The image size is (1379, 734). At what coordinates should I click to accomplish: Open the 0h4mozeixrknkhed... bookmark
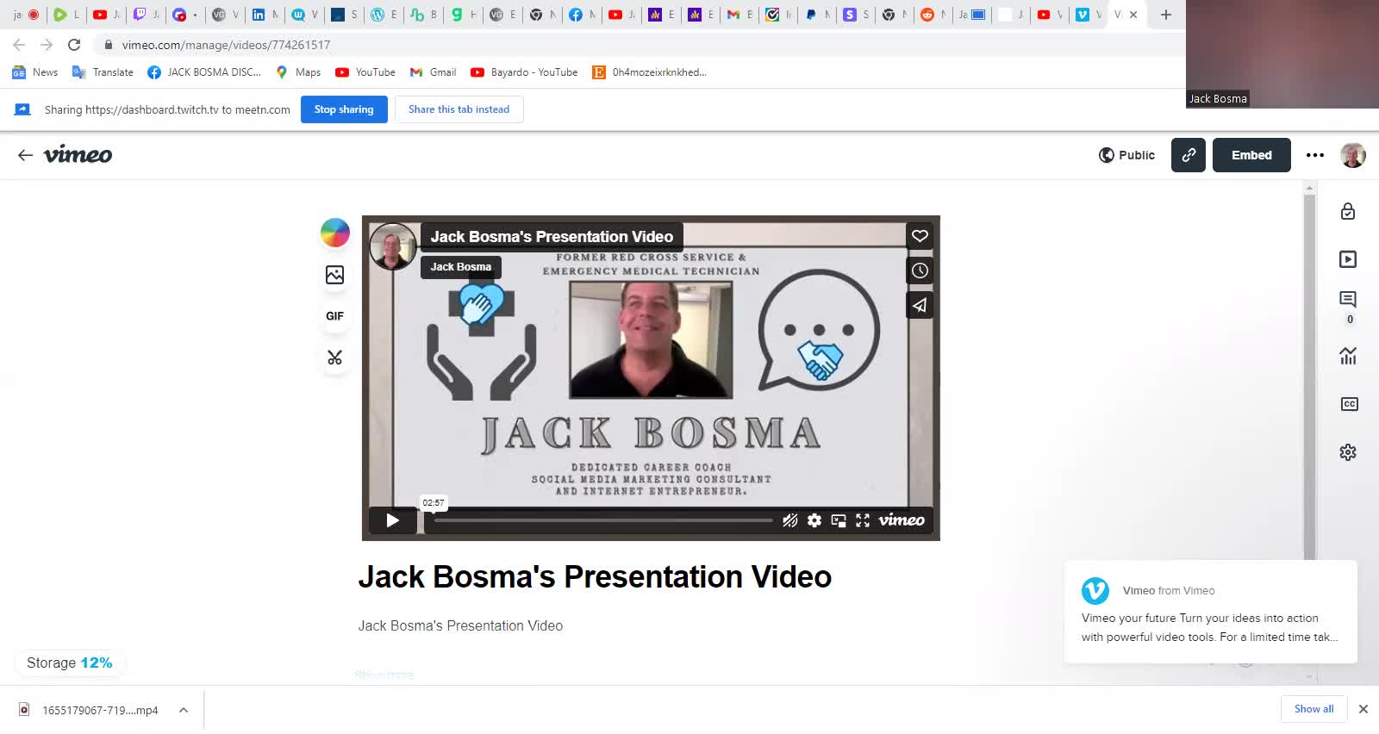[x=649, y=72]
